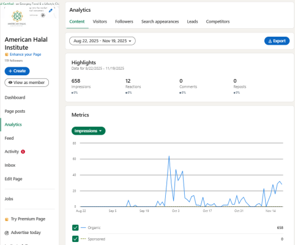Click the Enhance your Page premium icon
295x245 pixels.
click(x=7, y=55)
